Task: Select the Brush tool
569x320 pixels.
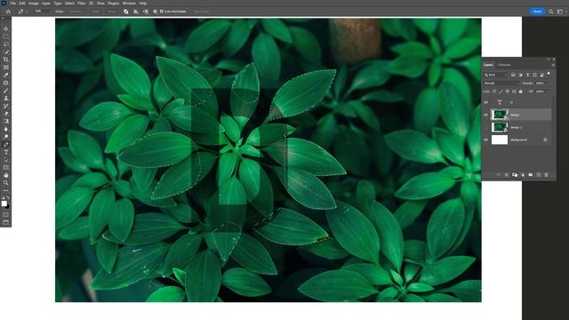Action: [6, 91]
